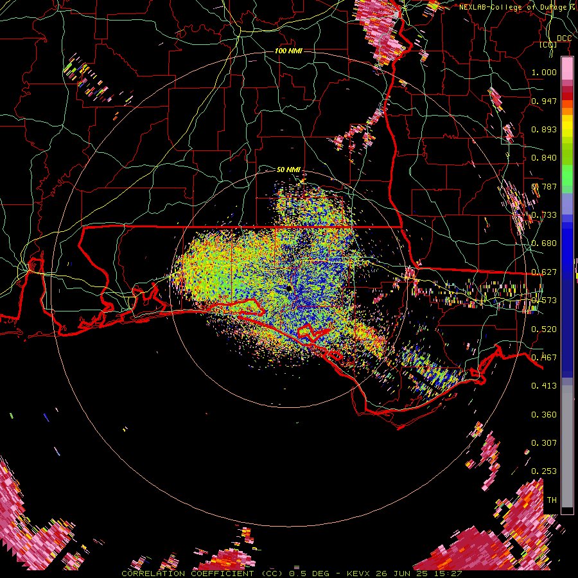The height and width of the screenshot is (578, 578).
Task: Pick the pink top segment of the color bar
Action: point(567,69)
